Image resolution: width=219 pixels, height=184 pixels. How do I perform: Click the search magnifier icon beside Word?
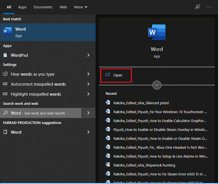point(5,113)
